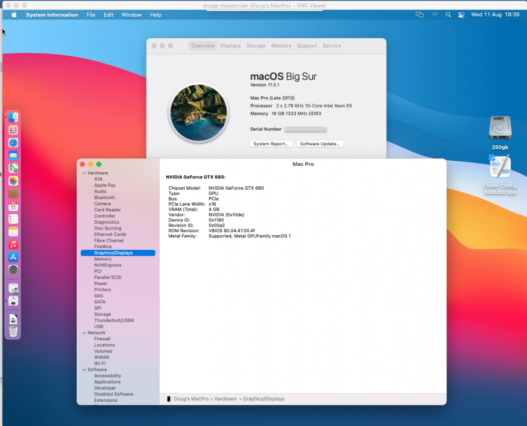Launch Safari from the dock
The height and width of the screenshot is (426, 527).
pyautogui.click(x=13, y=143)
